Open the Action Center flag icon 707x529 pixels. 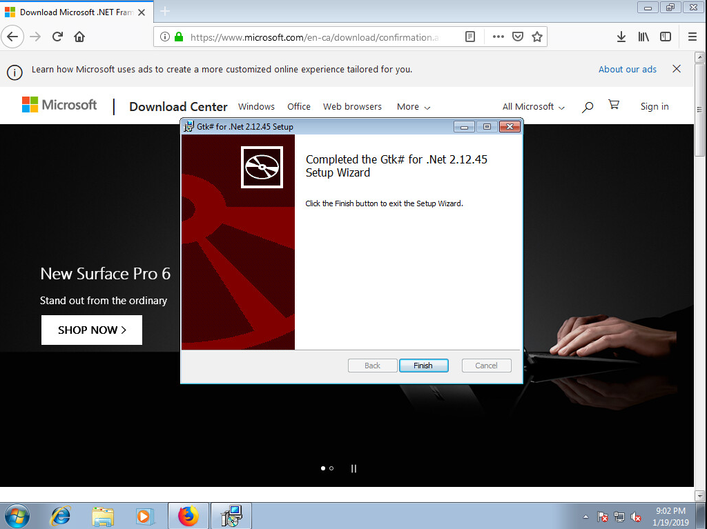coord(602,517)
